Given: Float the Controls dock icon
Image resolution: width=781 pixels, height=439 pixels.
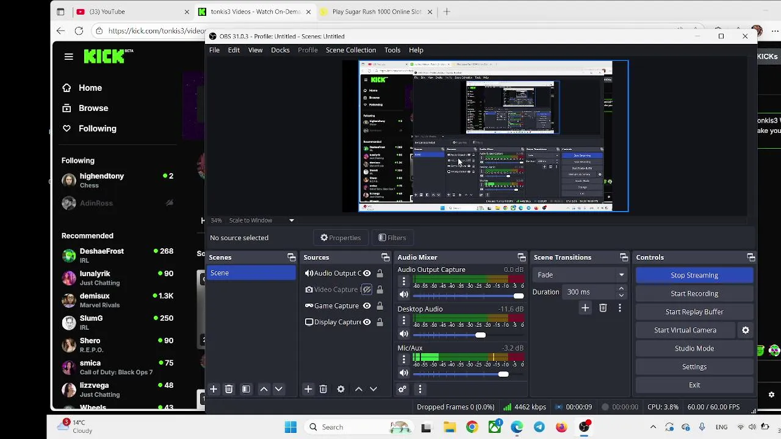Looking at the screenshot, I should click(751, 257).
